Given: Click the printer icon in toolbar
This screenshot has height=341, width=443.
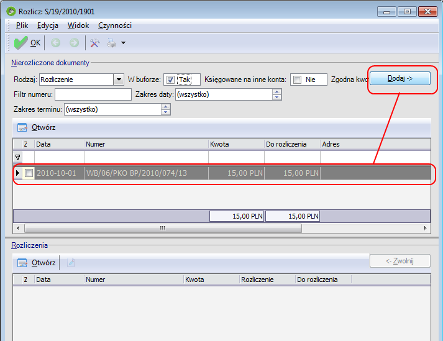Looking at the screenshot, I should [112, 43].
